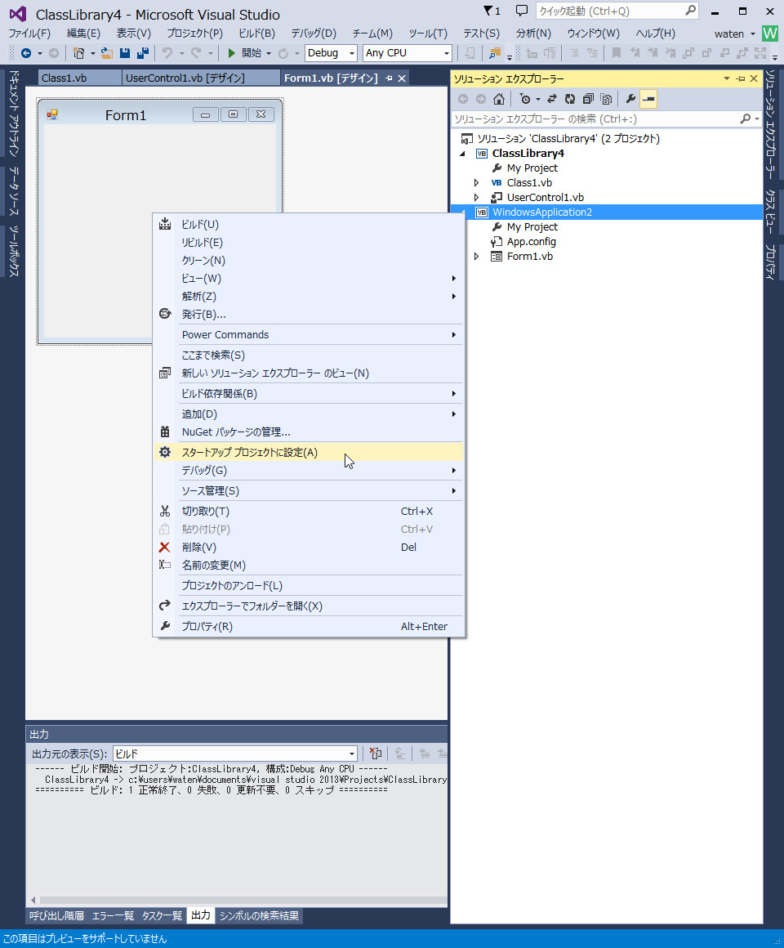
Task: Expand the Class1.vb tree node
Action: click(x=477, y=182)
